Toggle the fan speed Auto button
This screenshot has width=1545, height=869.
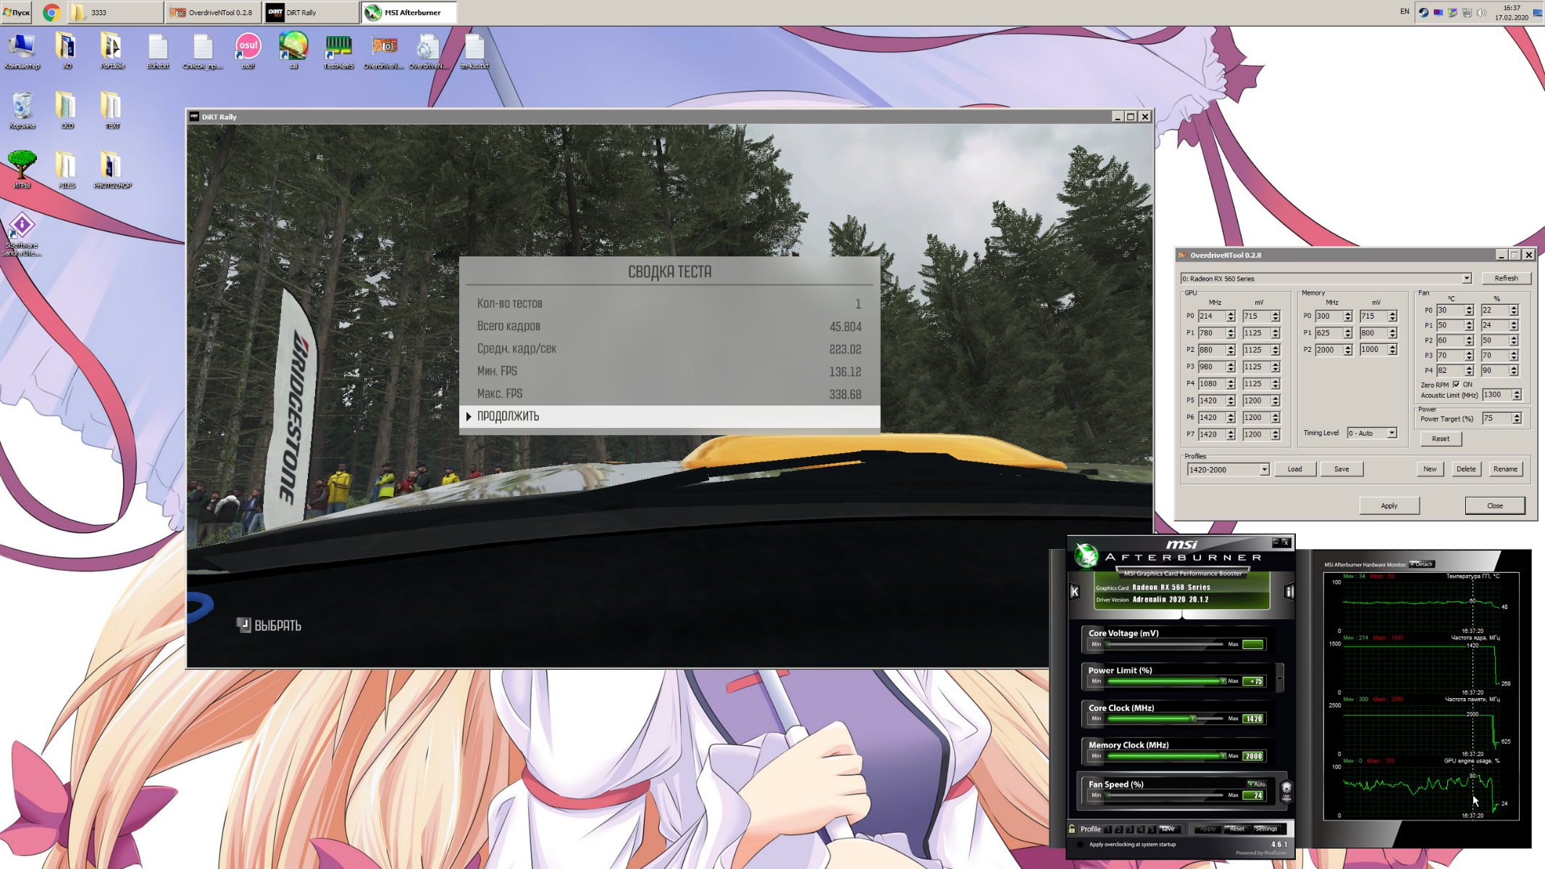(x=1257, y=784)
